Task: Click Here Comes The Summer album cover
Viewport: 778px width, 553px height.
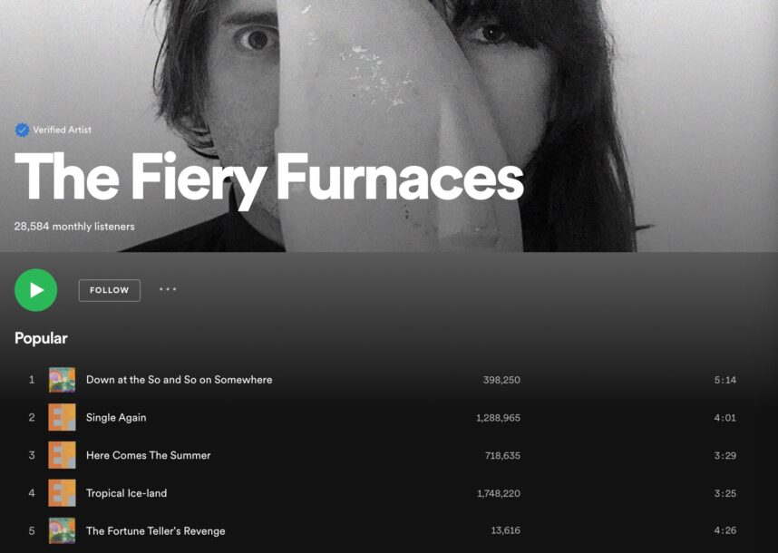Action: click(62, 455)
